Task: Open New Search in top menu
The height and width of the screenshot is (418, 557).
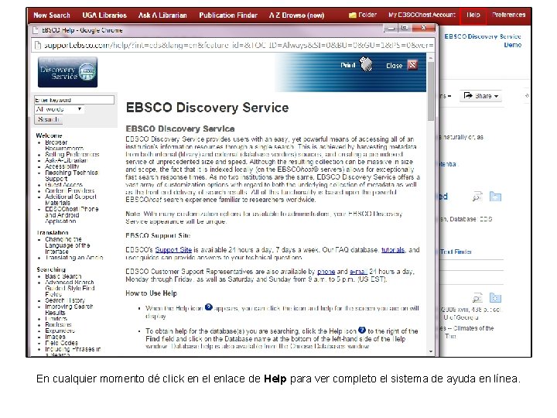Action: click(x=52, y=15)
